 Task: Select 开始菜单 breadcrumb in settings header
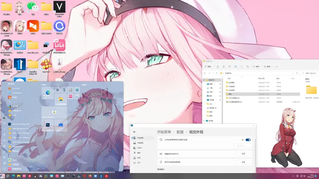[x=164, y=132]
